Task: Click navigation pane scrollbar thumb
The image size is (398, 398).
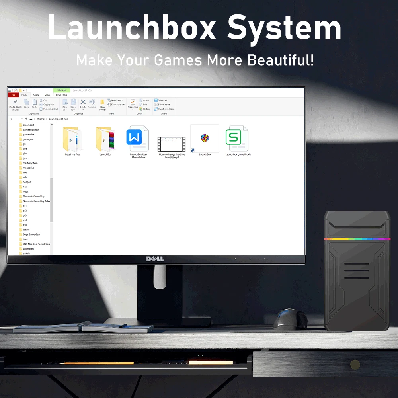Action: 51,200
